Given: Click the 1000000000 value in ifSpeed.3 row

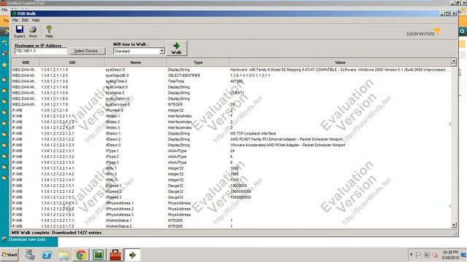Looking at the screenshot, I should [241, 197].
